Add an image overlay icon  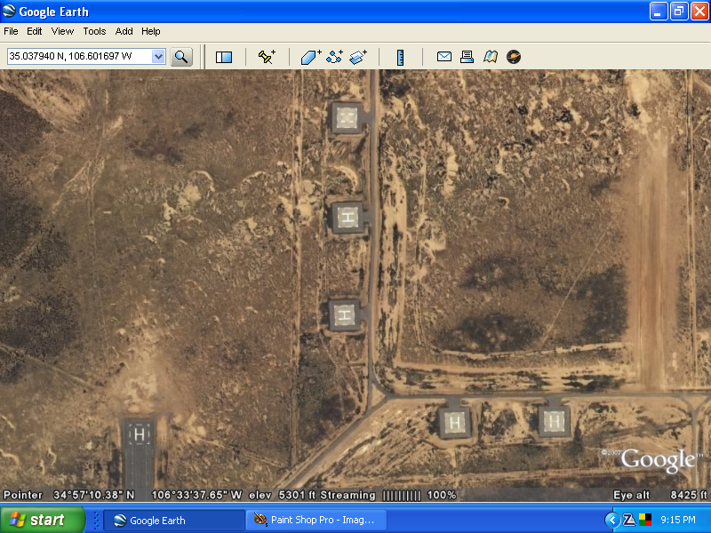point(358,57)
